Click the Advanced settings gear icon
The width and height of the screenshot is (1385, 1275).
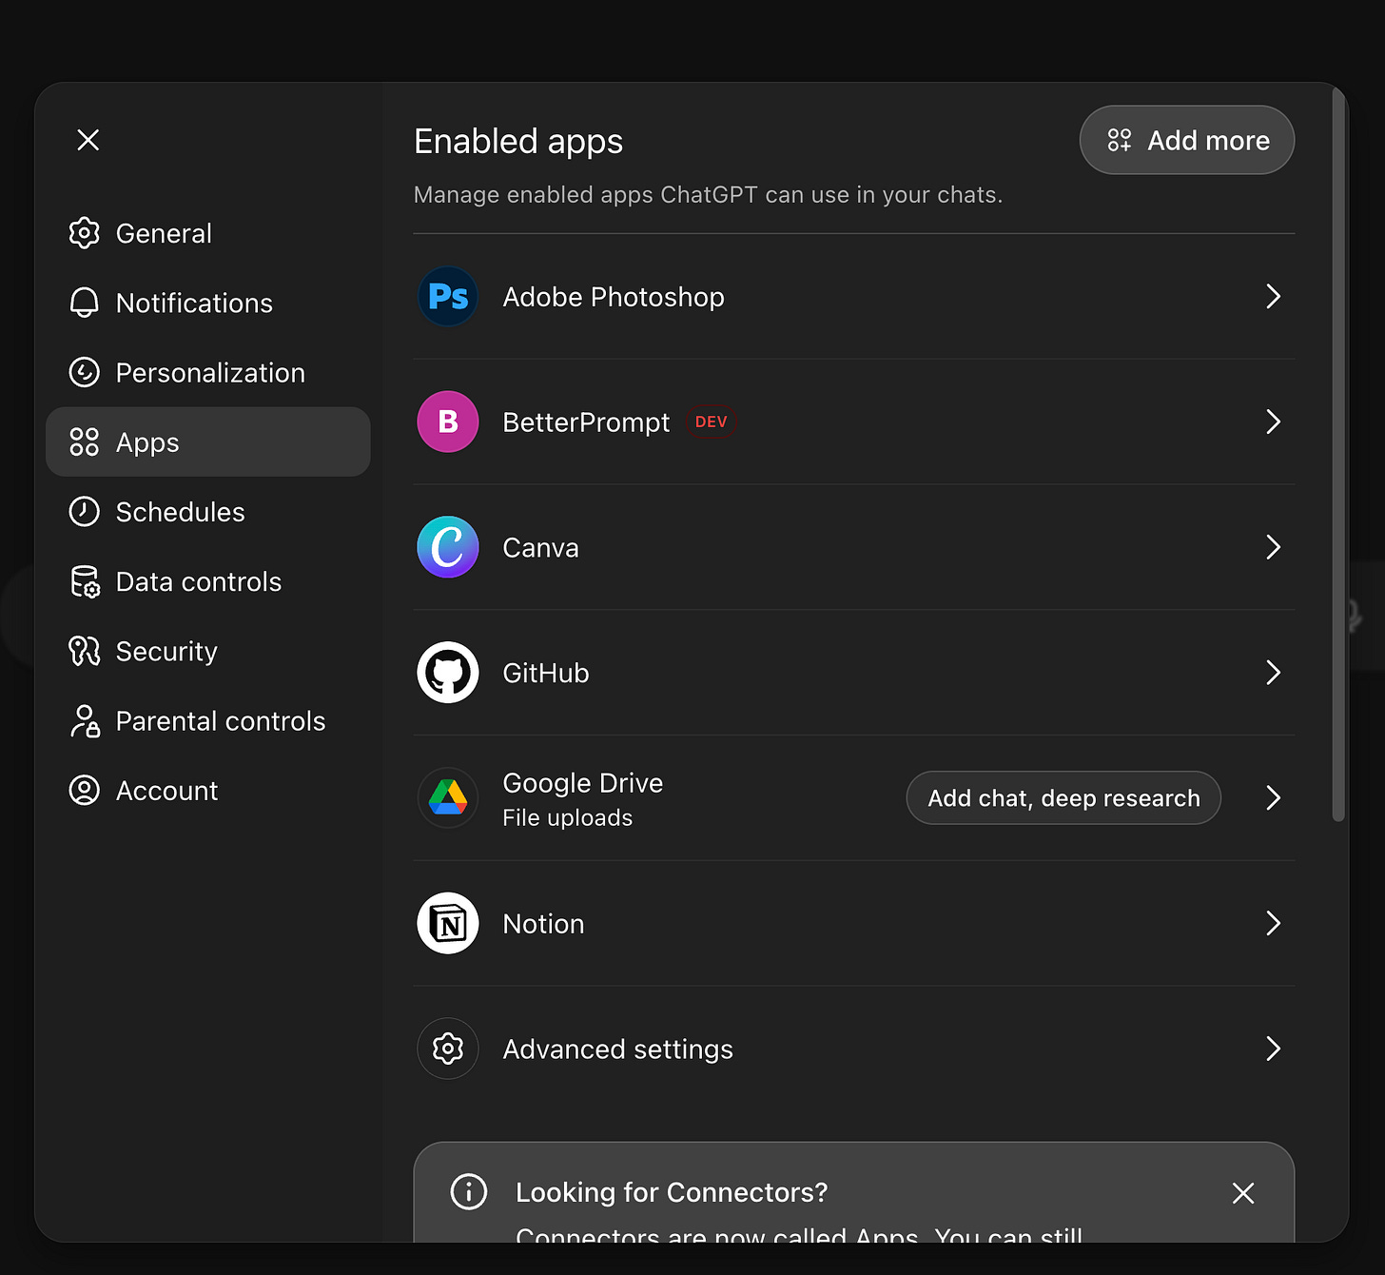448,1049
